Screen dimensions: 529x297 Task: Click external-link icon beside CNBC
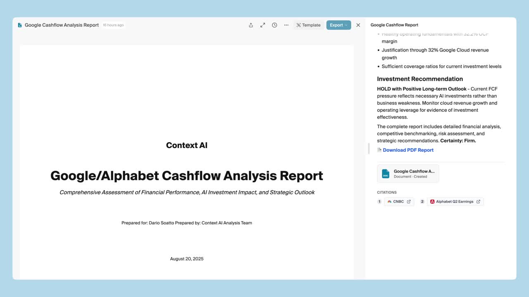tap(409, 202)
